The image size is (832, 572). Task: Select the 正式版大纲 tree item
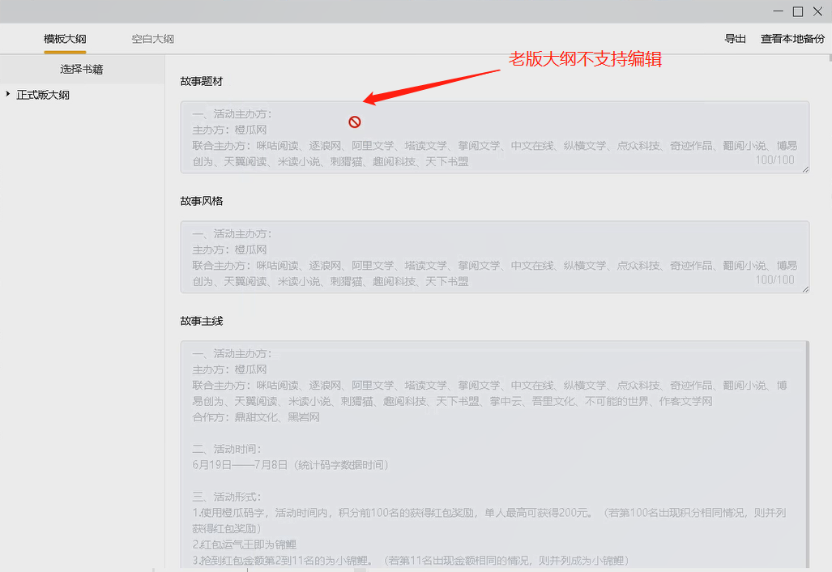[x=43, y=95]
